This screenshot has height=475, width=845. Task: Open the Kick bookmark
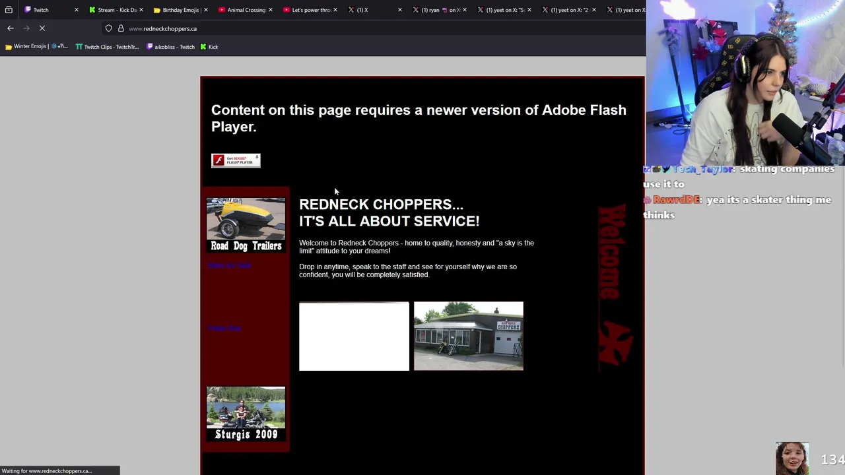pyautogui.click(x=209, y=47)
